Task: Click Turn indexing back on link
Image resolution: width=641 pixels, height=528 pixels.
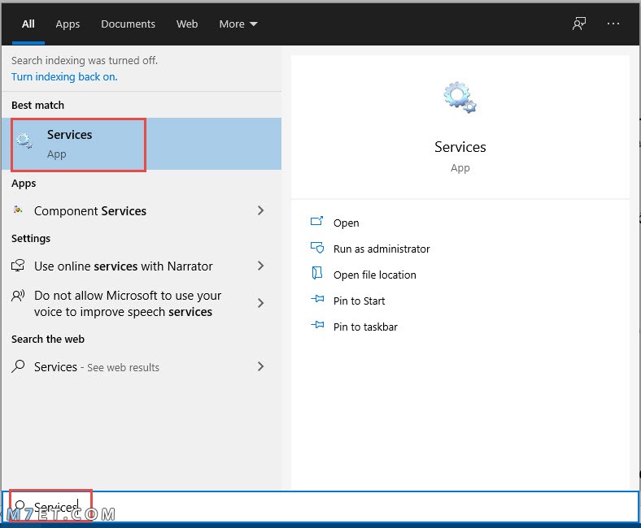Action: click(64, 77)
